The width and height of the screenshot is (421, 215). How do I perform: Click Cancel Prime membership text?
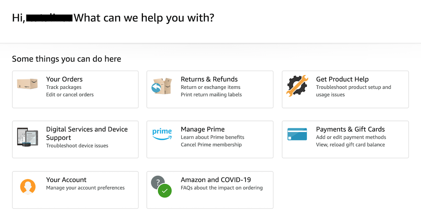click(x=211, y=145)
